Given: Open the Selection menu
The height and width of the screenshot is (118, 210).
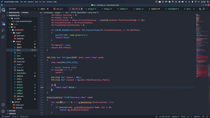Looking at the screenshot, I should 31,2.
